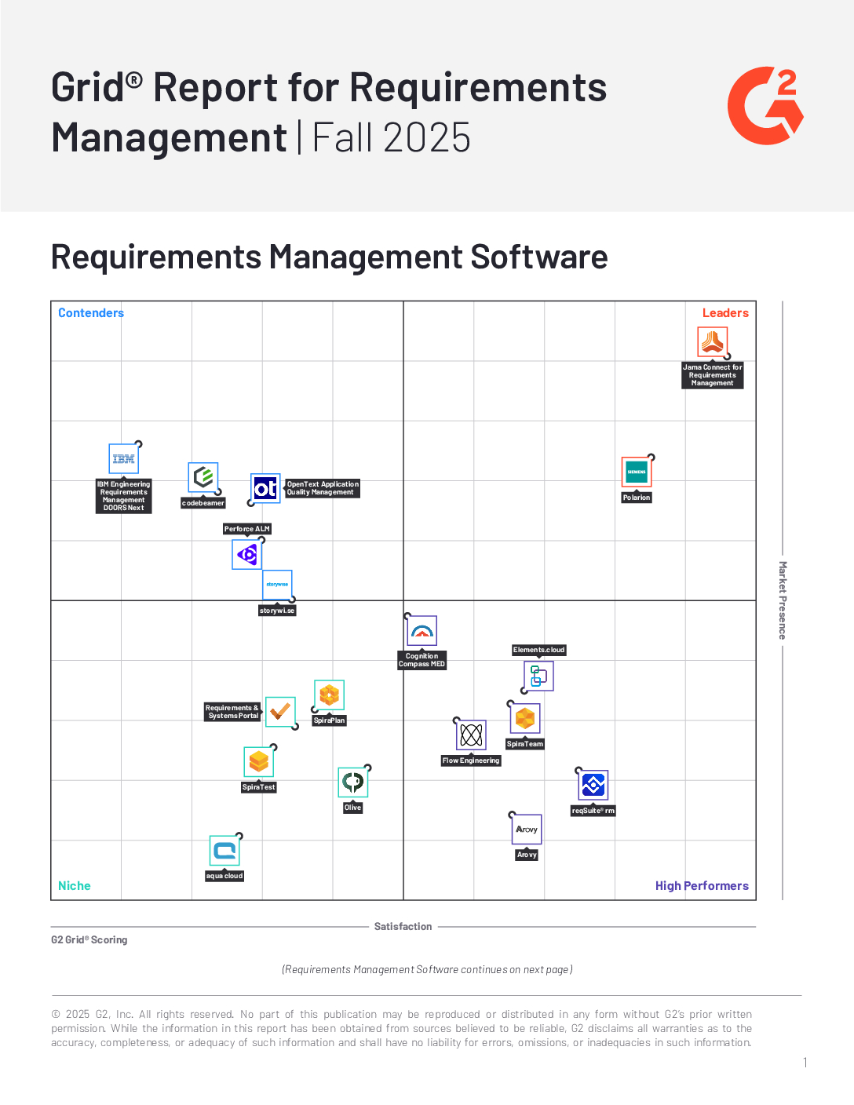Click the High Performers quadrant label
This screenshot has height=1105, width=854.
[702, 885]
